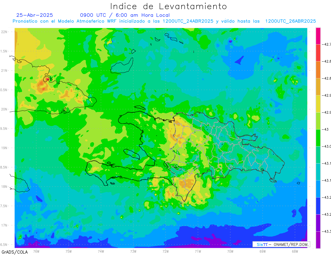331x255 pixels.
Task: Select the bright green legend swatch beside -43
Action: tap(318, 138)
